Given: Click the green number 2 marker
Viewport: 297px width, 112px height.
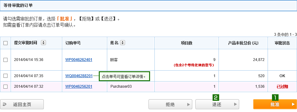Looking at the screenshot, I should [216, 97].
